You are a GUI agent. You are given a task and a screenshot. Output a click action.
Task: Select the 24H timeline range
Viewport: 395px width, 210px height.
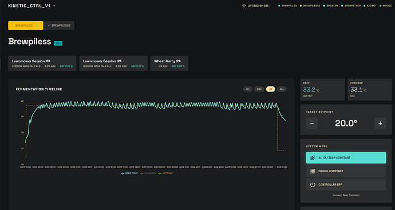(259, 89)
